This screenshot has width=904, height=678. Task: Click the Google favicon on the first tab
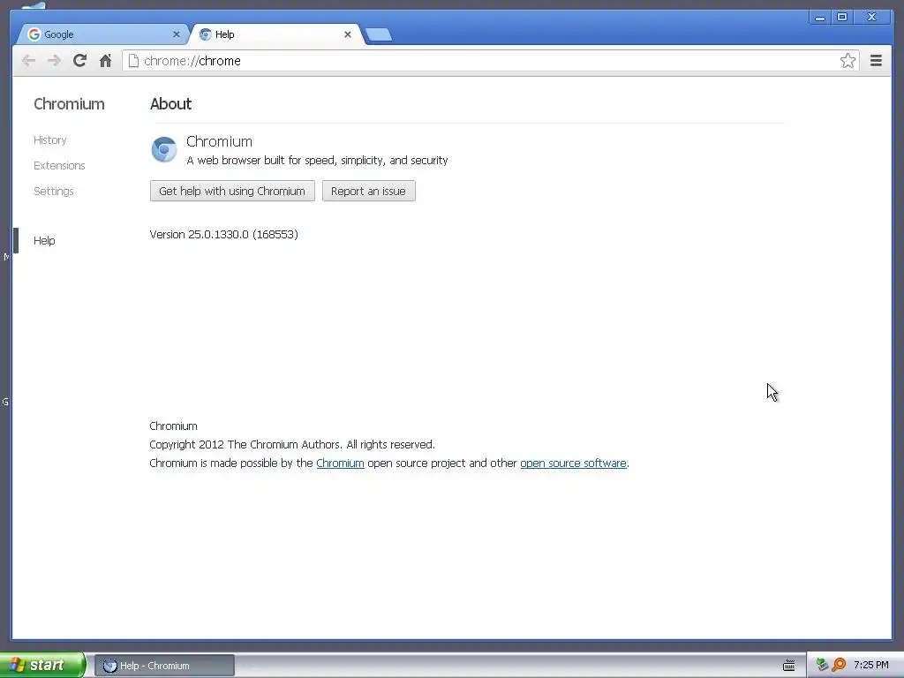pyautogui.click(x=34, y=34)
